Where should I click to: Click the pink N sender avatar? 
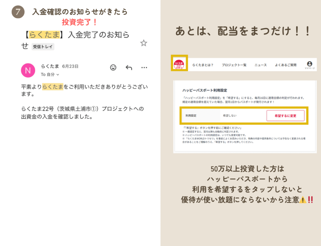point(28,70)
